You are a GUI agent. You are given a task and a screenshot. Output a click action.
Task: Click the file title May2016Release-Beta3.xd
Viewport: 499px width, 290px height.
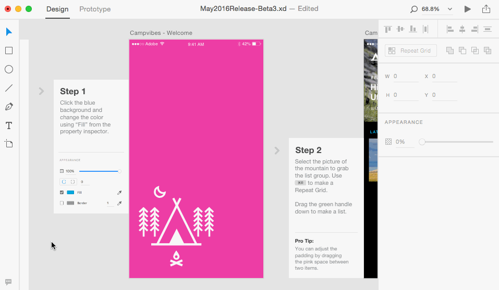coord(244,9)
